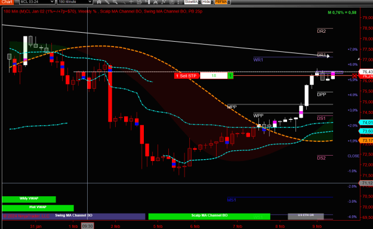
Task: Select the crosshair cursor tool
Action: (x=131, y=2)
